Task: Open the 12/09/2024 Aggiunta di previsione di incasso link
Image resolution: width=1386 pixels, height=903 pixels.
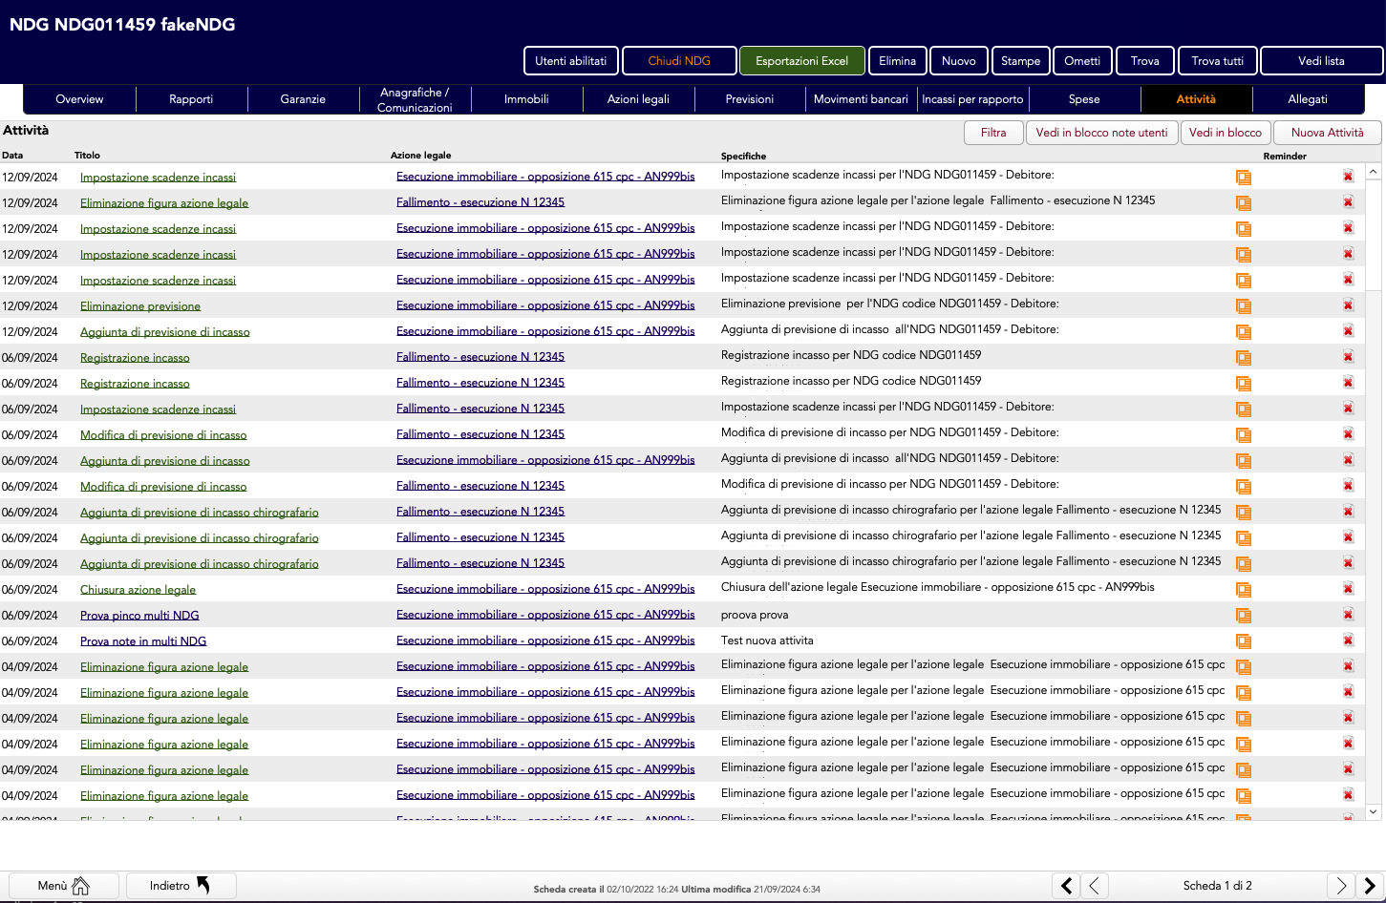Action: 164,332
